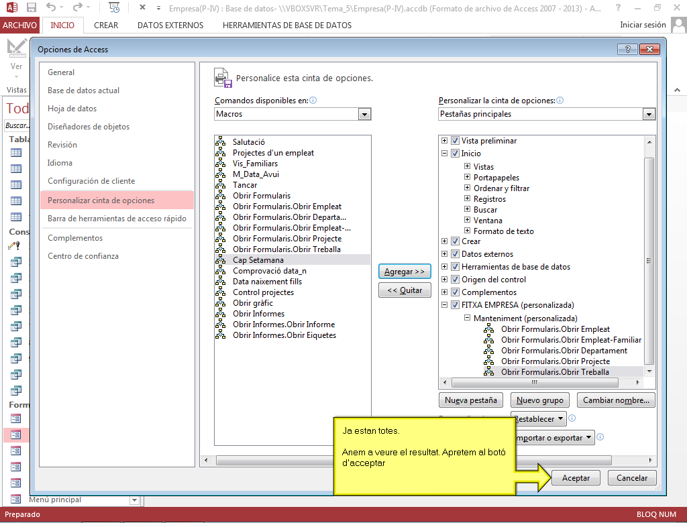
Task: Click info icon beside Restablecer button
Action: tap(572, 418)
